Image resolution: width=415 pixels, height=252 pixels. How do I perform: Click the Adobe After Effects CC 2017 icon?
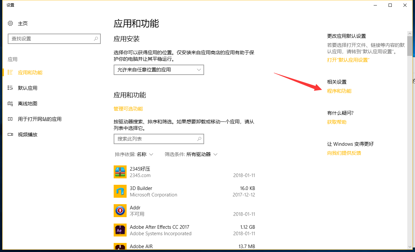click(120, 230)
